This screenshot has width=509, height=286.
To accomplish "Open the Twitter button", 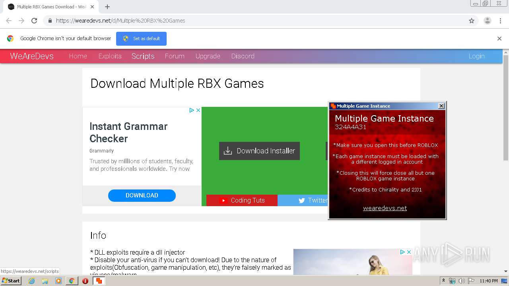I will [303, 200].
